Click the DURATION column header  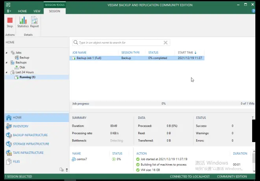240,153
